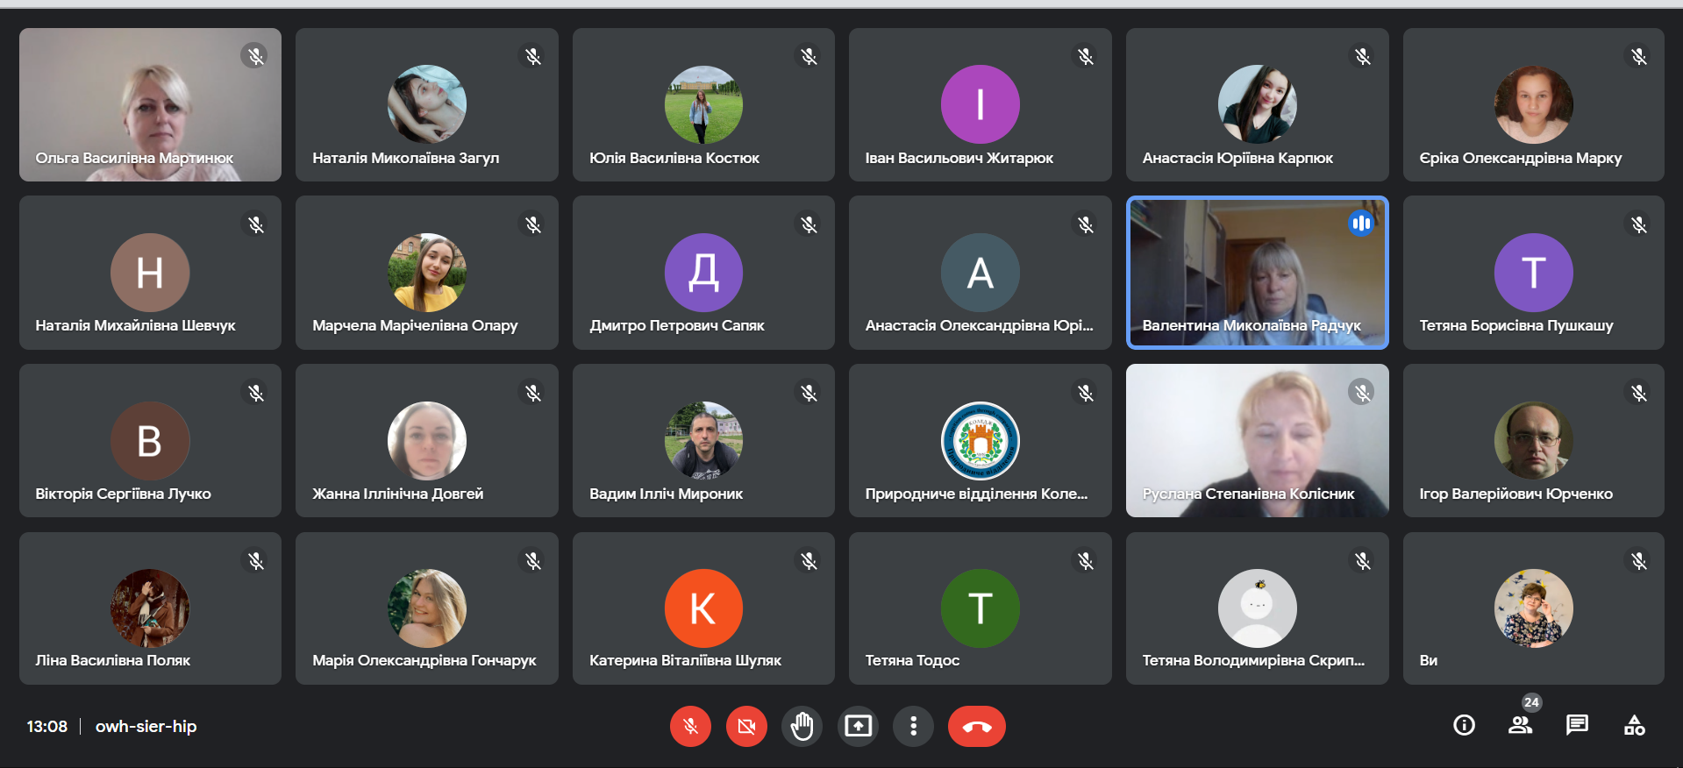Click profile photo of Юлія Василівна Костюк

click(x=703, y=104)
